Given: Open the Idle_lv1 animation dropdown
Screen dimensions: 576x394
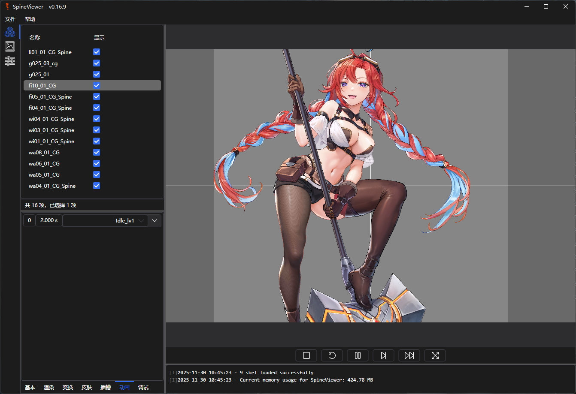Looking at the screenshot, I should tap(106, 221).
